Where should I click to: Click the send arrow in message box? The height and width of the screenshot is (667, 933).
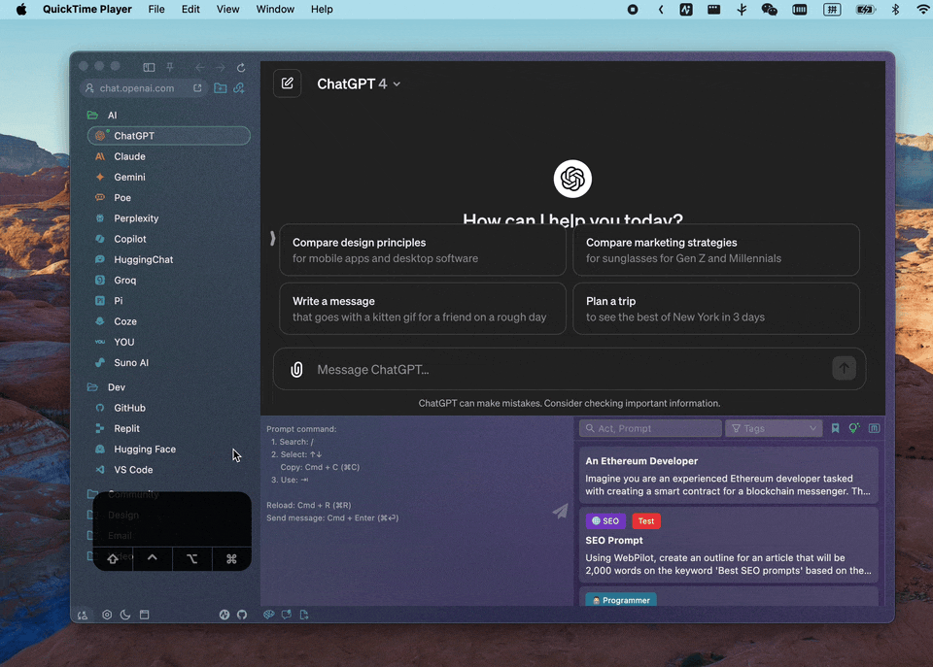(844, 369)
